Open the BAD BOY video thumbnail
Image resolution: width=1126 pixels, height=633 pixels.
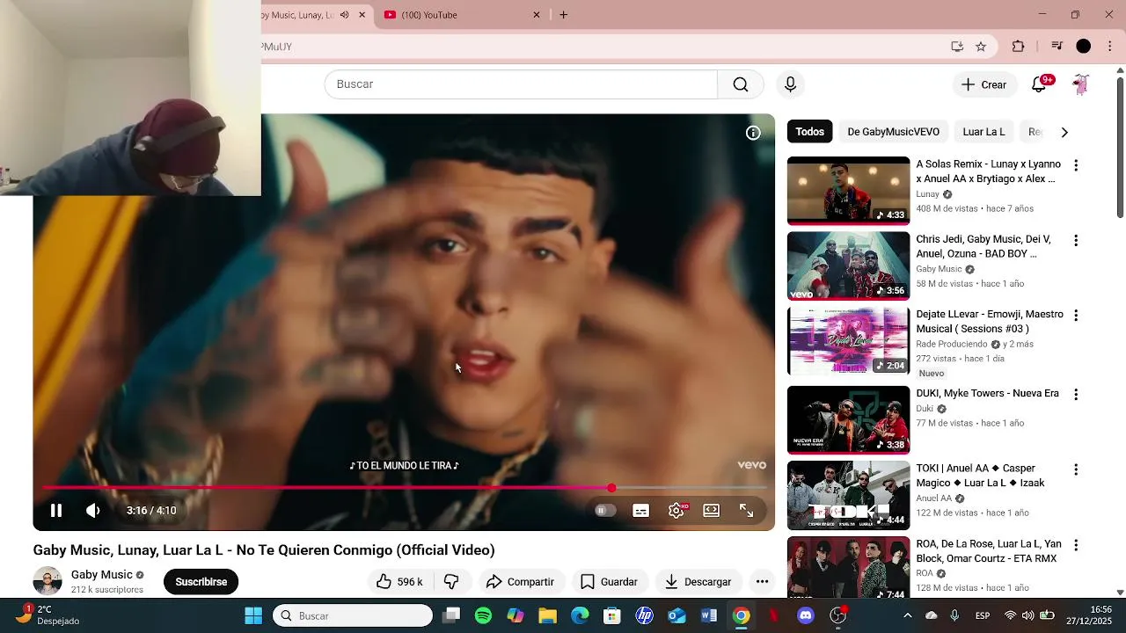pos(848,266)
